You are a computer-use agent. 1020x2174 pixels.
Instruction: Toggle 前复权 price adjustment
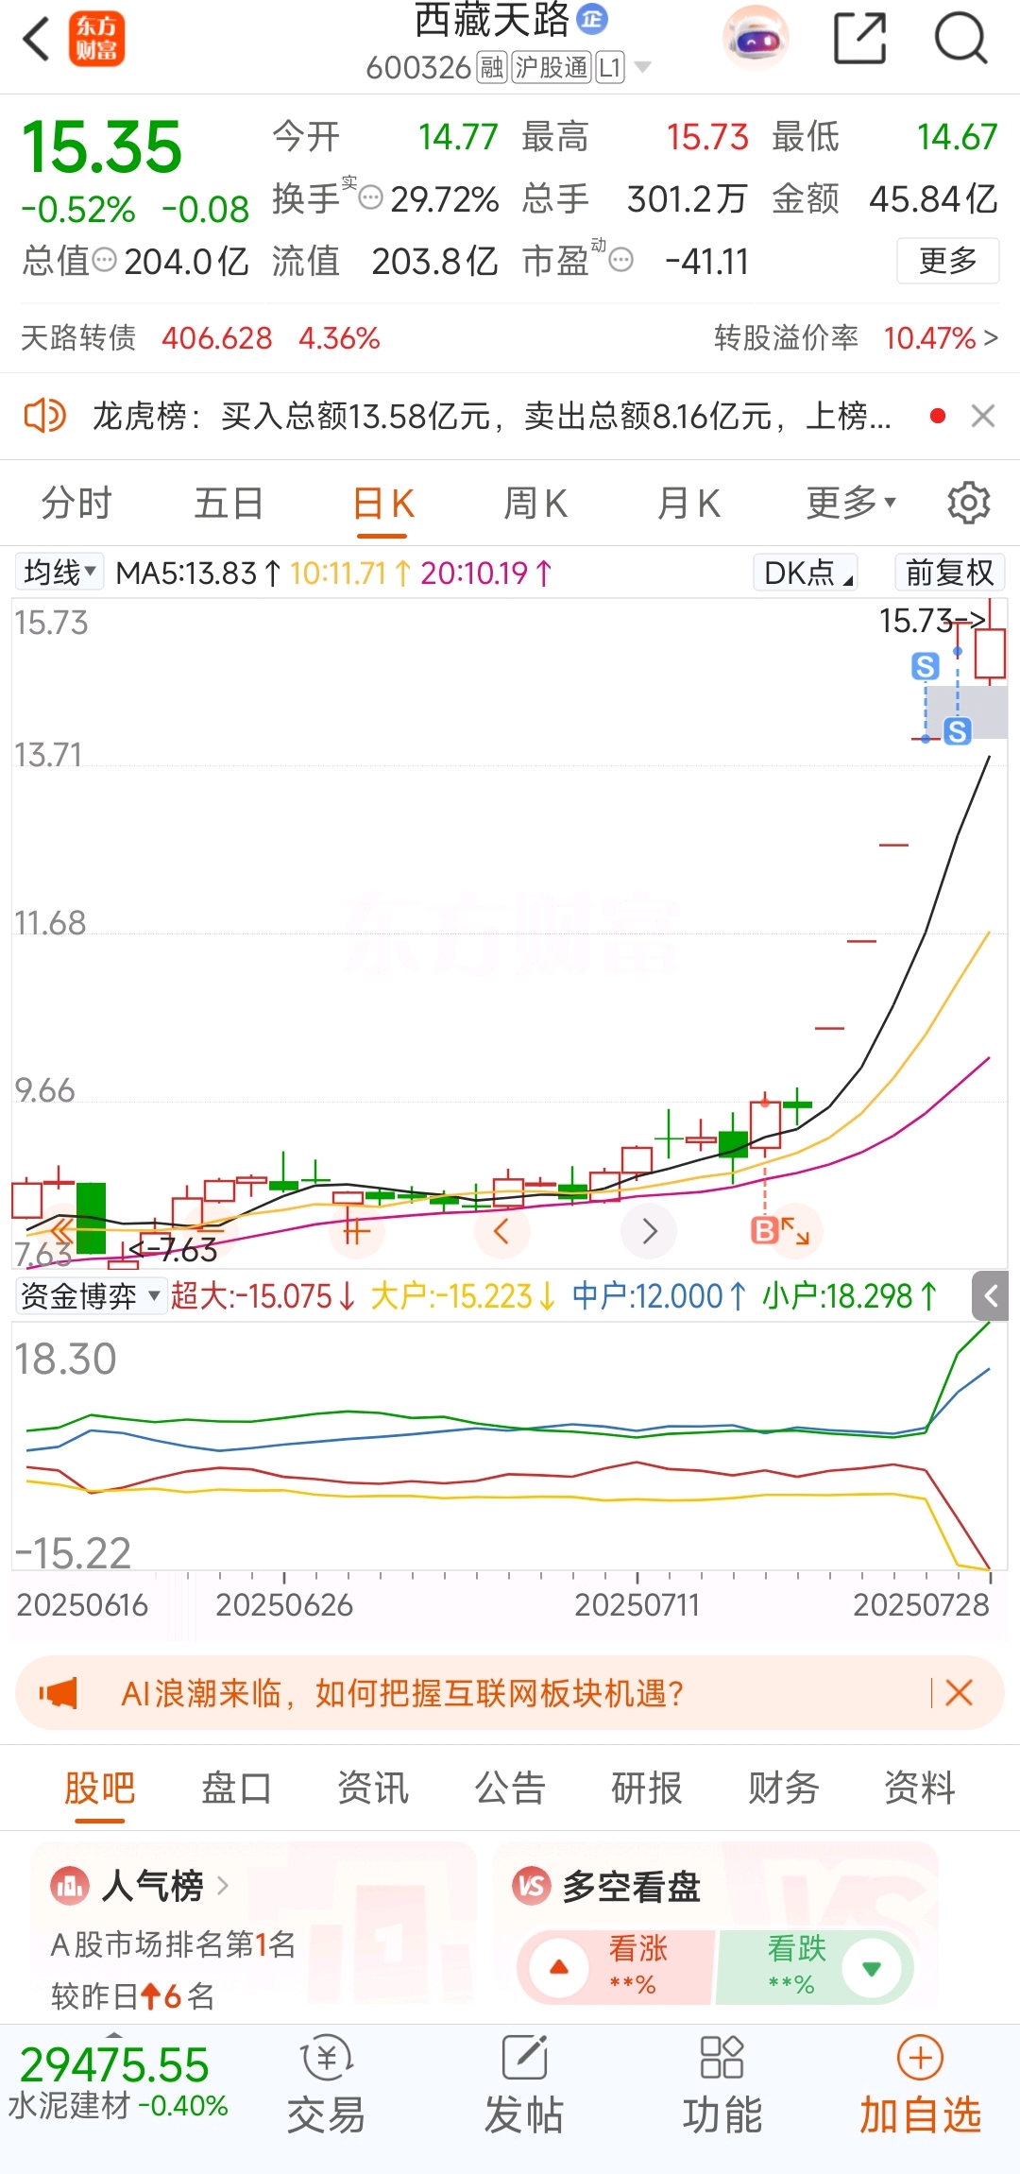[949, 573]
